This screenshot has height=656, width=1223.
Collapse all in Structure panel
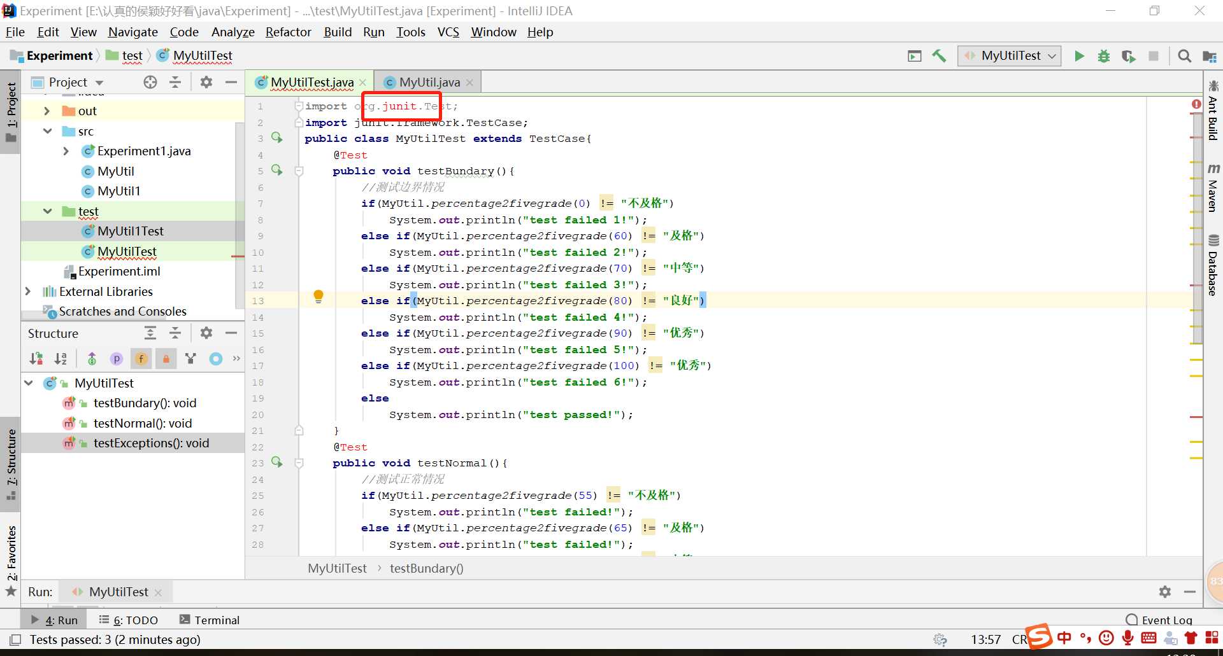point(175,333)
